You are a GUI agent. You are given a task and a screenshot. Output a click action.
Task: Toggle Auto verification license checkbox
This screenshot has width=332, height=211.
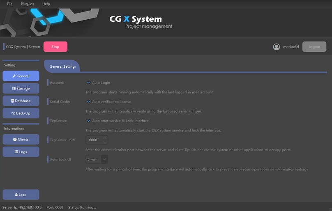(x=89, y=101)
